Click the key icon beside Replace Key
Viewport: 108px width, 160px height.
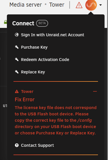tap(17, 72)
